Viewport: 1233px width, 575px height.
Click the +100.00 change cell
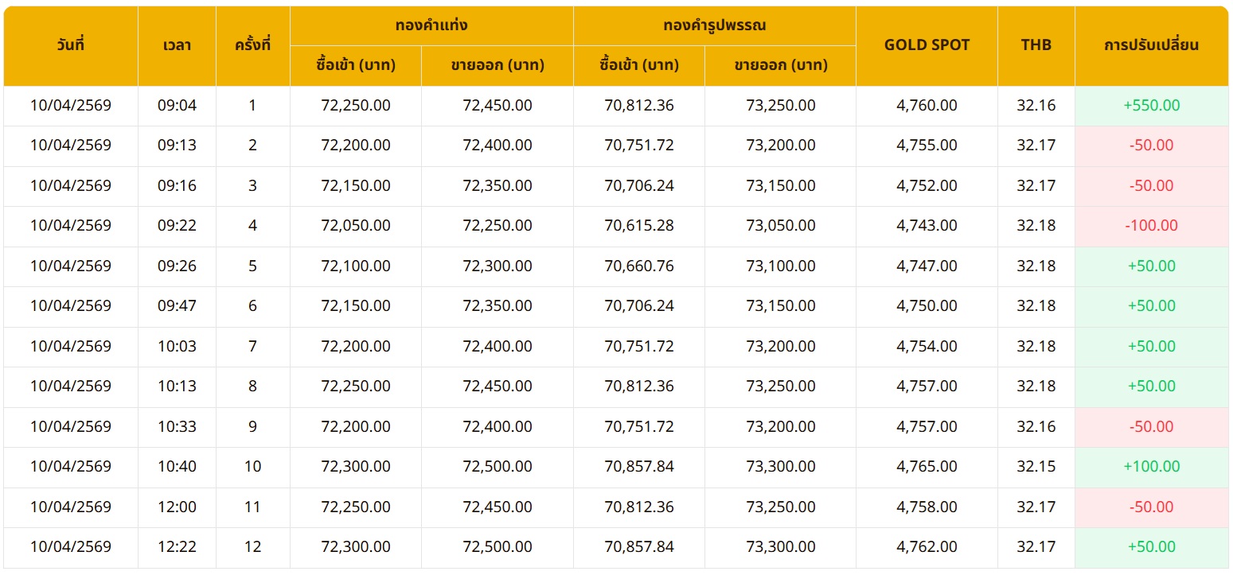1151,467
